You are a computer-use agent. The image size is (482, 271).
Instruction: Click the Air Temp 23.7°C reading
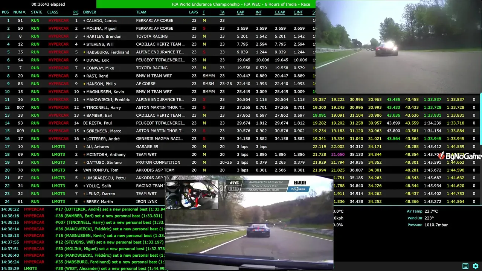[x=422, y=212]
